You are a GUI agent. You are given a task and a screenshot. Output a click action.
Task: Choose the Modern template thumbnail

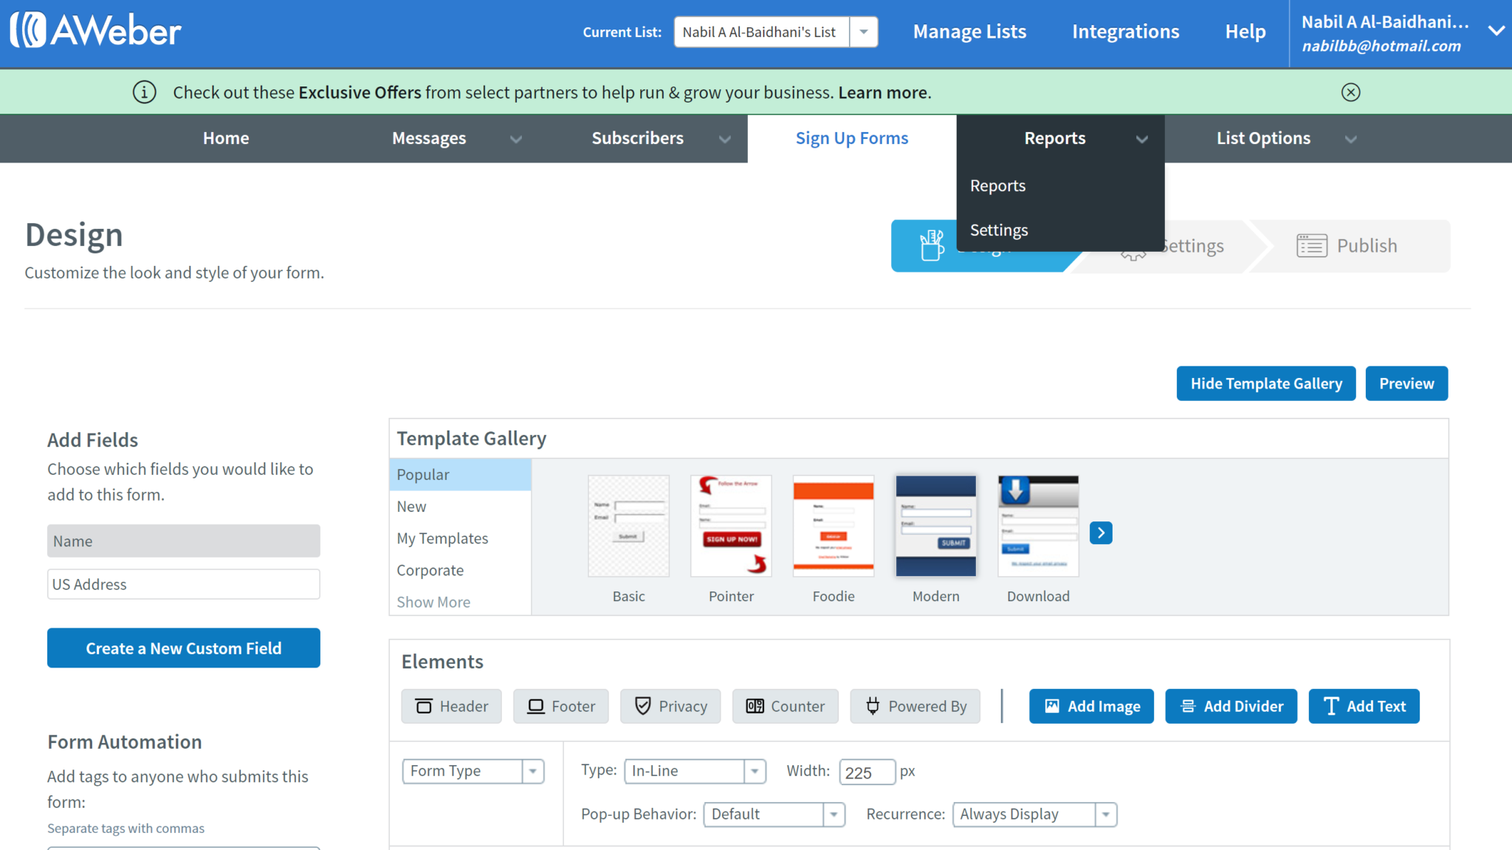click(x=935, y=526)
